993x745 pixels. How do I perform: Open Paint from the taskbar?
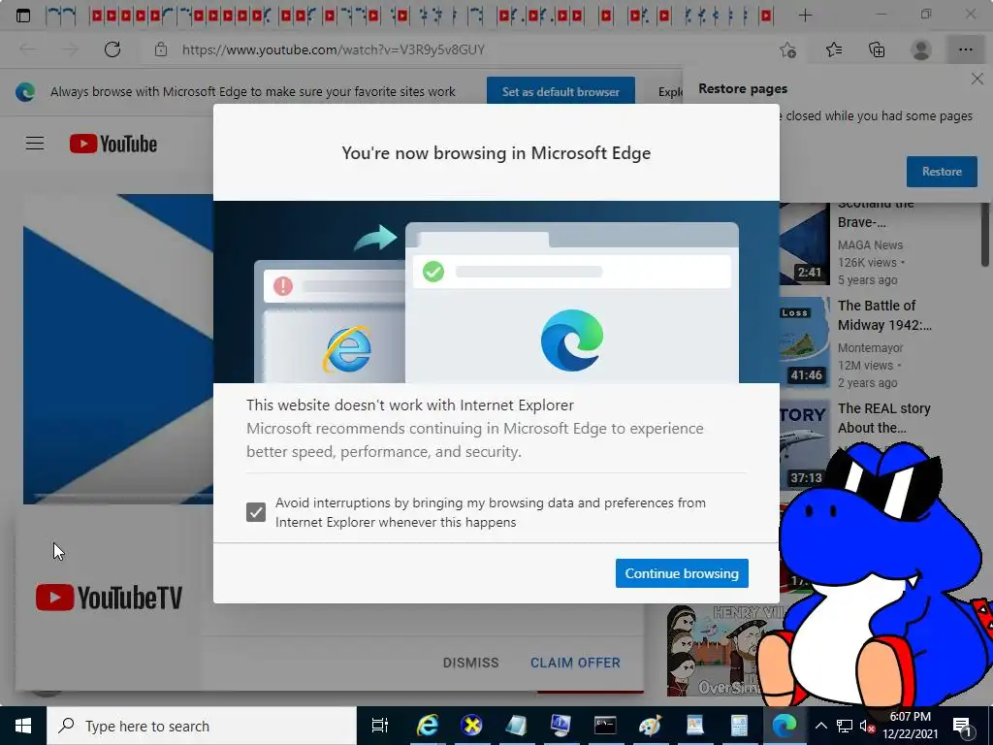[650, 726]
